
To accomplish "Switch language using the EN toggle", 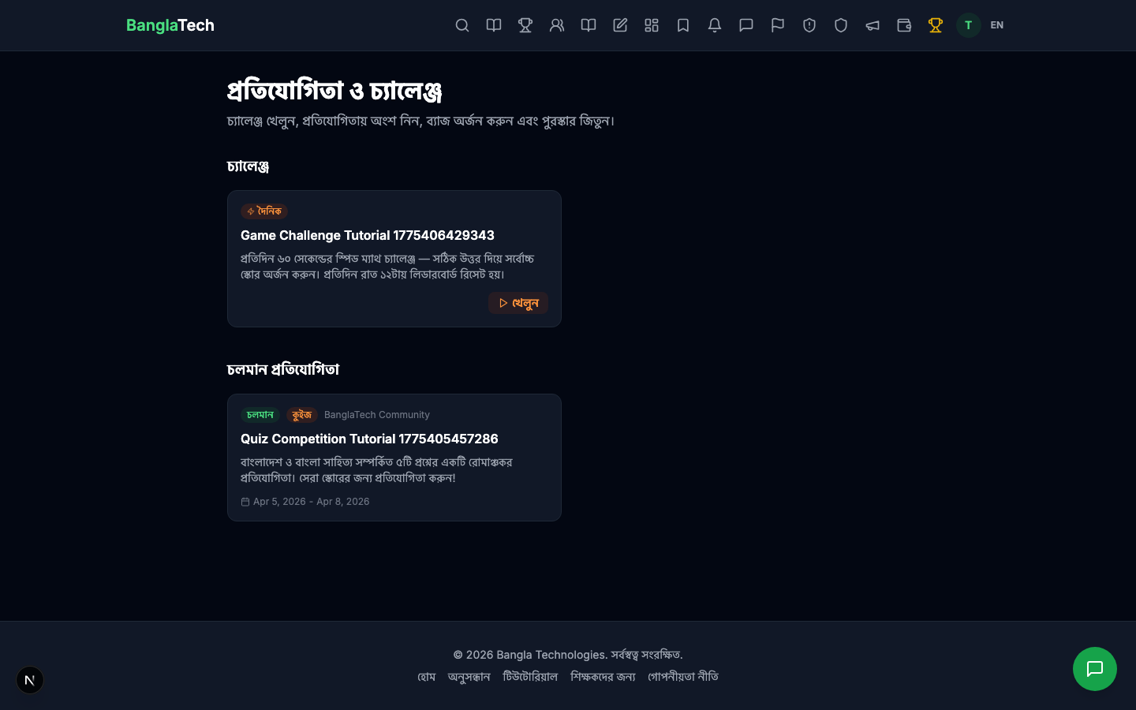I will coord(997,25).
